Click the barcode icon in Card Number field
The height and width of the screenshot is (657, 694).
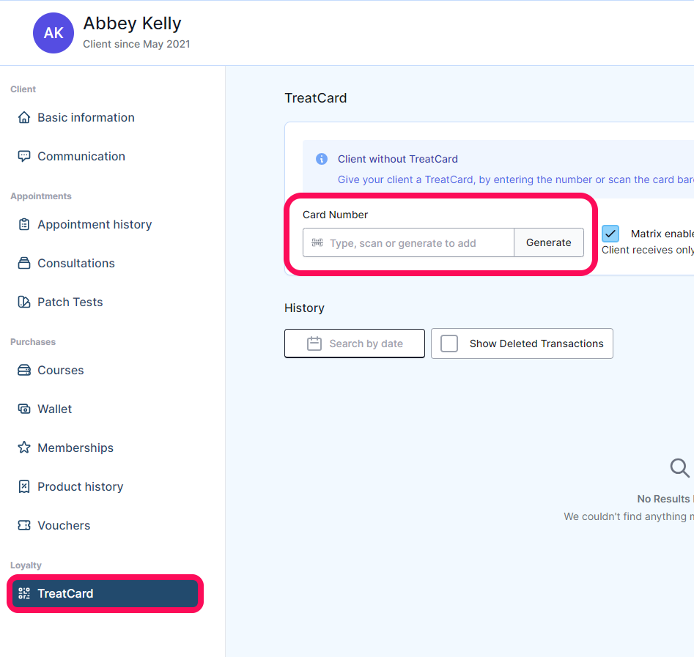[x=317, y=242]
